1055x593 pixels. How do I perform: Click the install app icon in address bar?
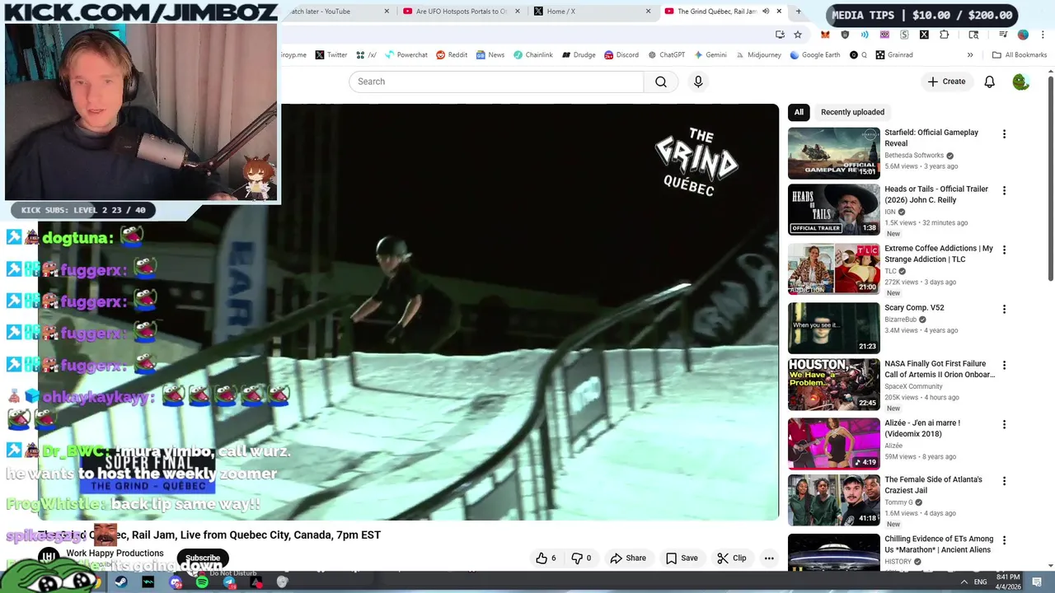780,35
